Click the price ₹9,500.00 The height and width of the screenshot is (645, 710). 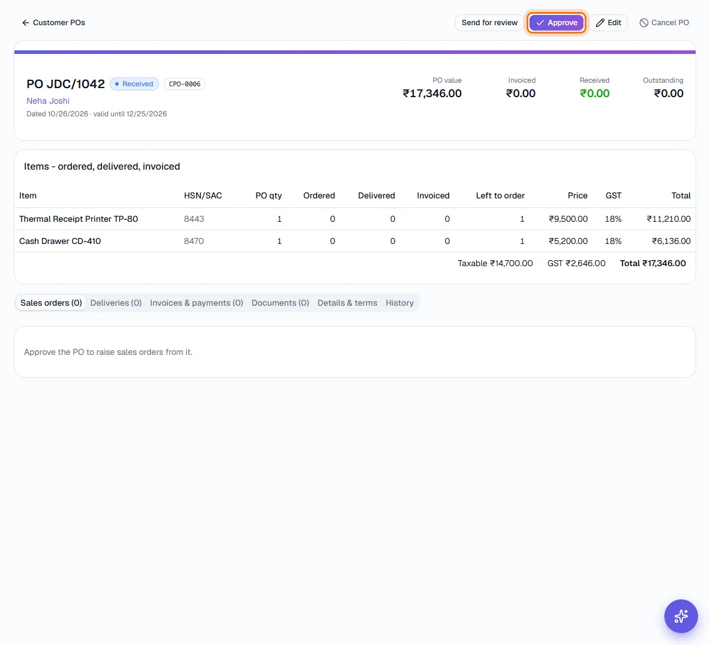tap(568, 219)
